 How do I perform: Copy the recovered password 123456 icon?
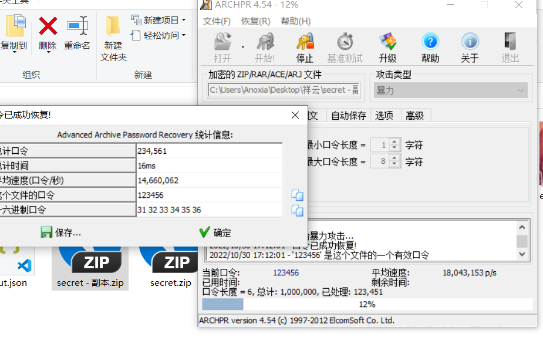coord(297,195)
